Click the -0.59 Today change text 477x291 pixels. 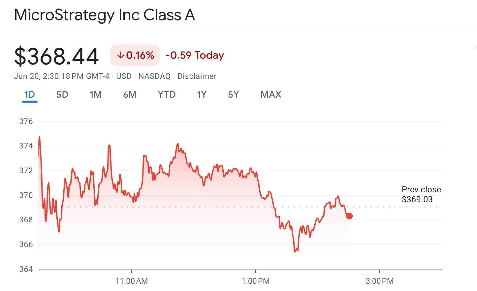(195, 55)
